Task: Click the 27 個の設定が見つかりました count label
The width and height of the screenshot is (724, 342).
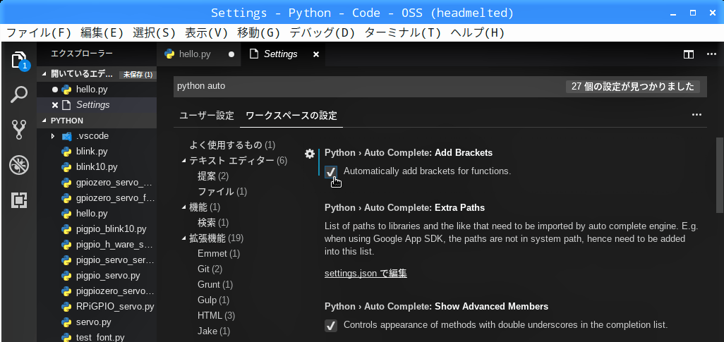Action: [632, 86]
